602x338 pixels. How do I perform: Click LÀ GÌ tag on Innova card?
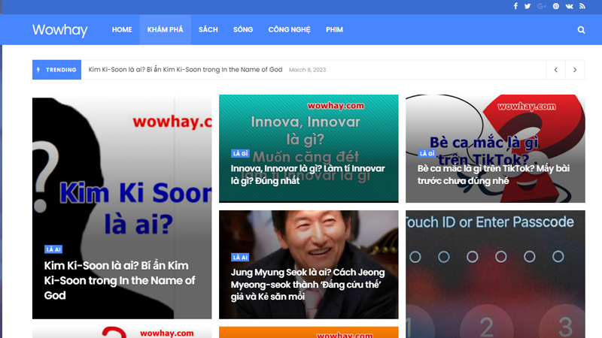point(240,154)
